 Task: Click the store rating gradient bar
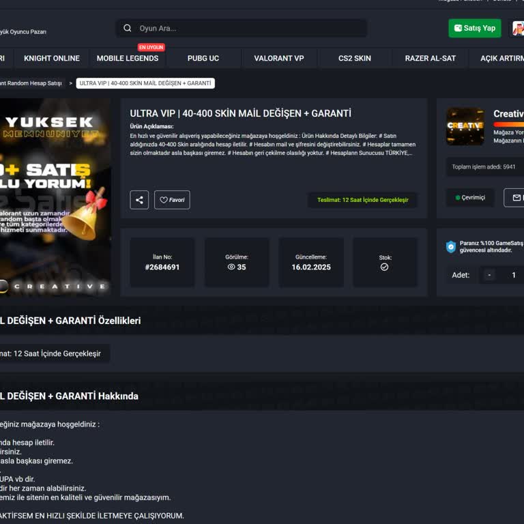coord(508,124)
